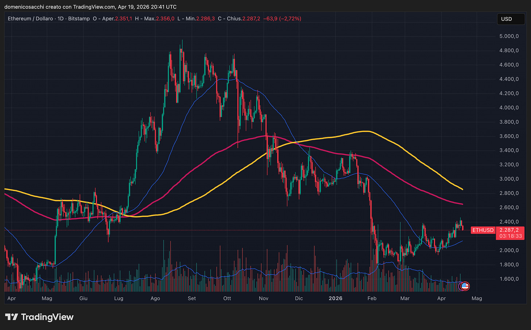Click the 4.000,0 price axis label
531x330 pixels.
(509, 108)
